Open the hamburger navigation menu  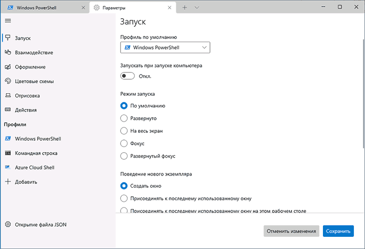click(x=8, y=21)
